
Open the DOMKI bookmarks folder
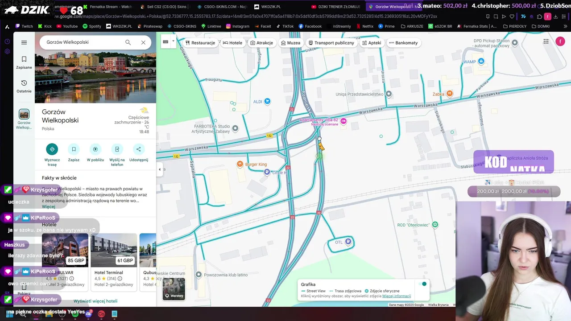click(x=540, y=26)
